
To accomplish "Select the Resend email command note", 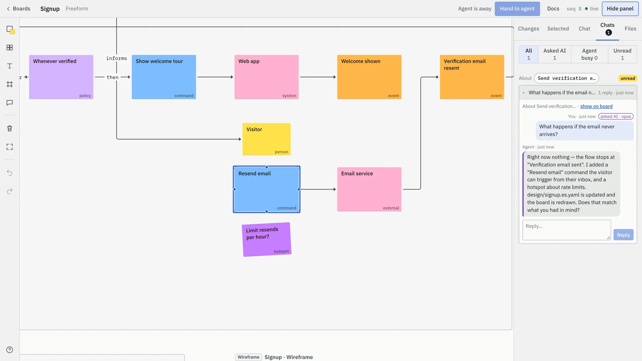I will click(x=266, y=189).
